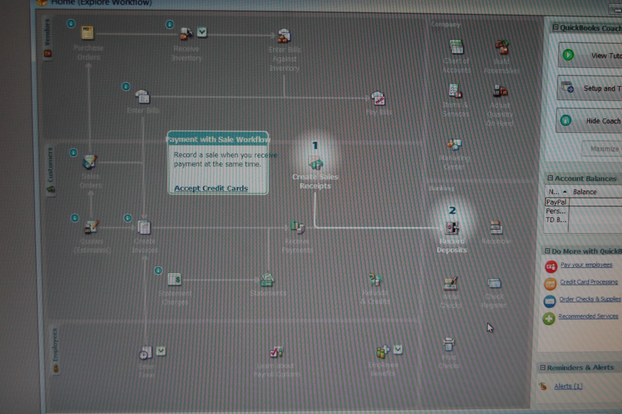The image size is (622, 414).
Task: Open the Receive Payments icon
Action: [297, 227]
